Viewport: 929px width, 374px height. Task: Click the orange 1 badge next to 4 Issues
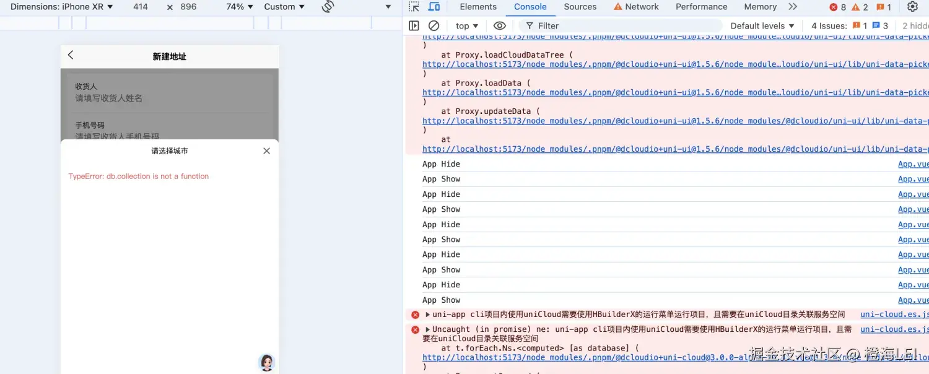pyautogui.click(x=860, y=26)
